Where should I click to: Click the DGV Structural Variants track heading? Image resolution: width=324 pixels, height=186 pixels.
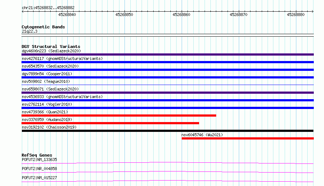pos(51,46)
